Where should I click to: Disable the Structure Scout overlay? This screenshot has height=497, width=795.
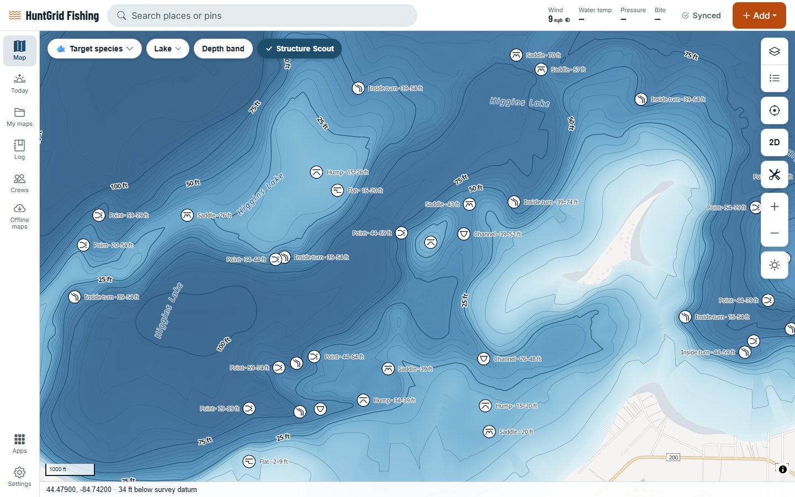300,49
